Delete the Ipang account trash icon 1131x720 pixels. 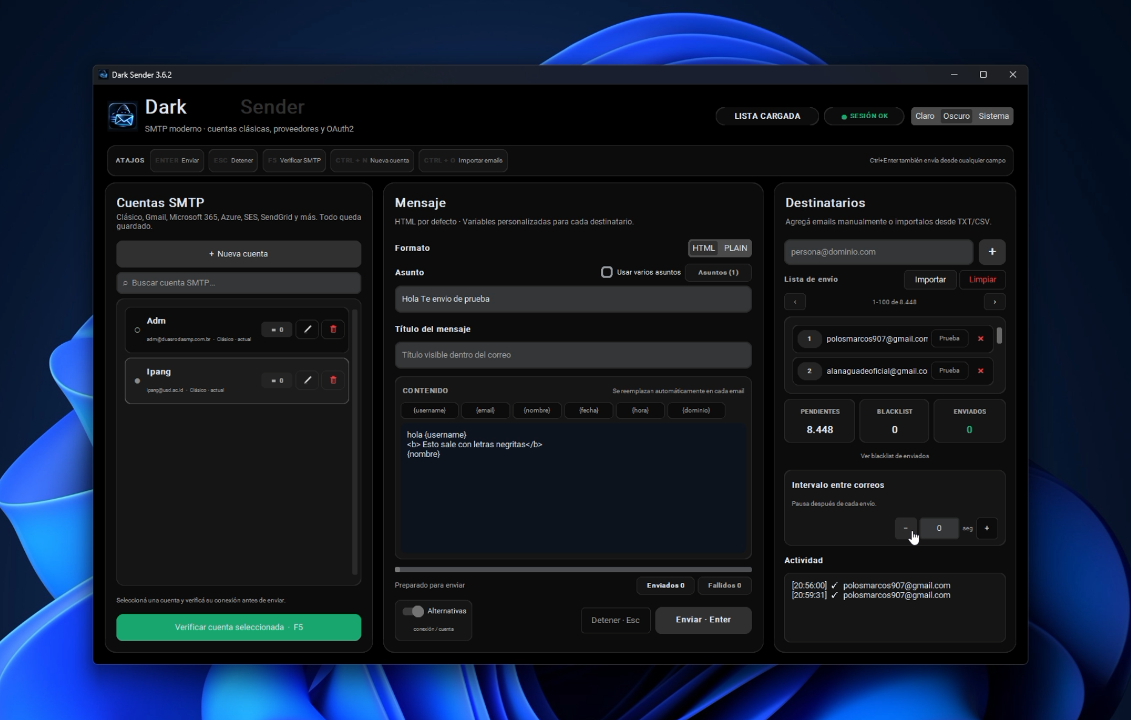(x=333, y=380)
